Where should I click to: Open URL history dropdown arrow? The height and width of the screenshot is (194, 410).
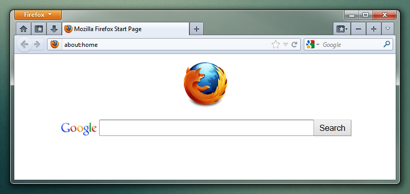[286, 45]
